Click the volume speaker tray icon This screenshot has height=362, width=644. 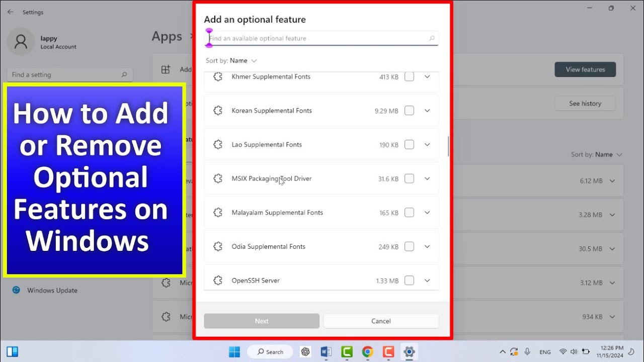(x=574, y=352)
